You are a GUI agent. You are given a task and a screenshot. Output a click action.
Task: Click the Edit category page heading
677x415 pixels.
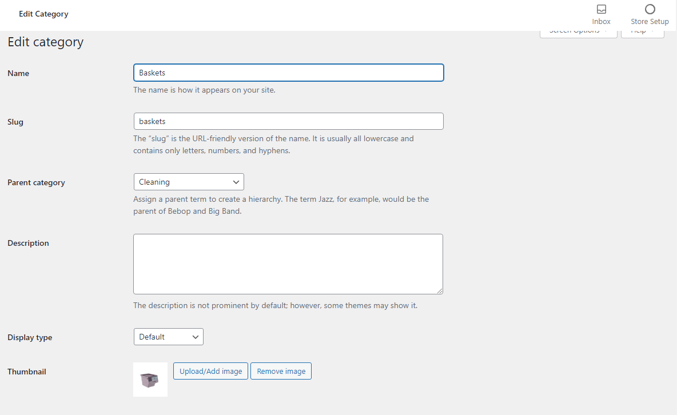click(45, 42)
